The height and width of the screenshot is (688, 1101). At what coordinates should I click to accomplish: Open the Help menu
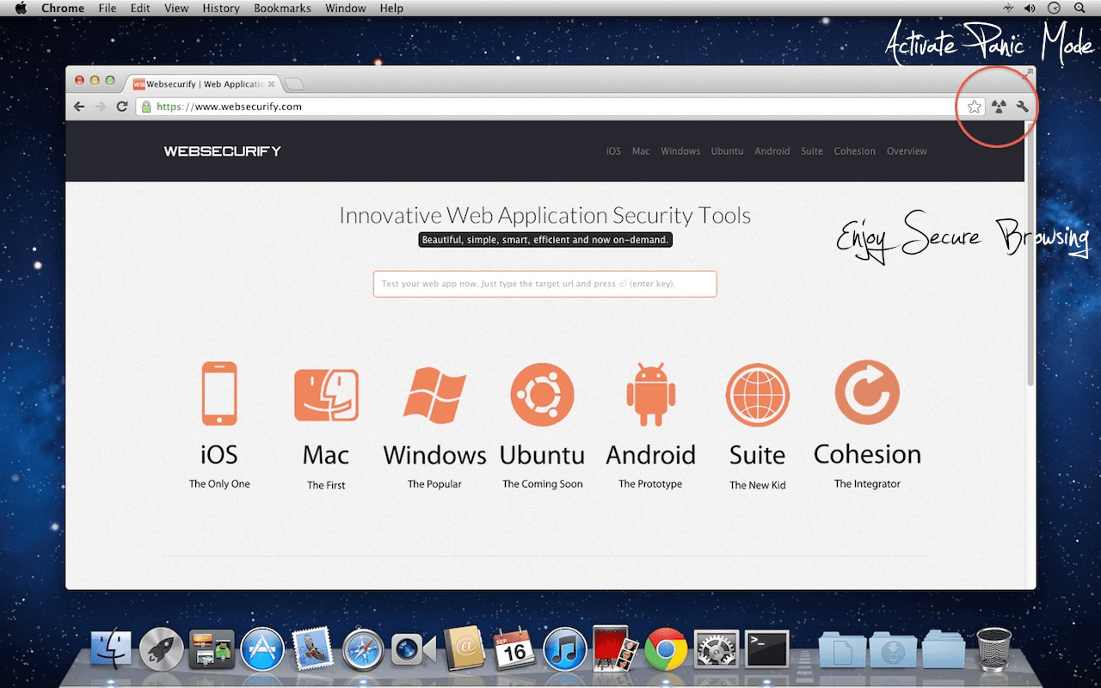tap(391, 9)
